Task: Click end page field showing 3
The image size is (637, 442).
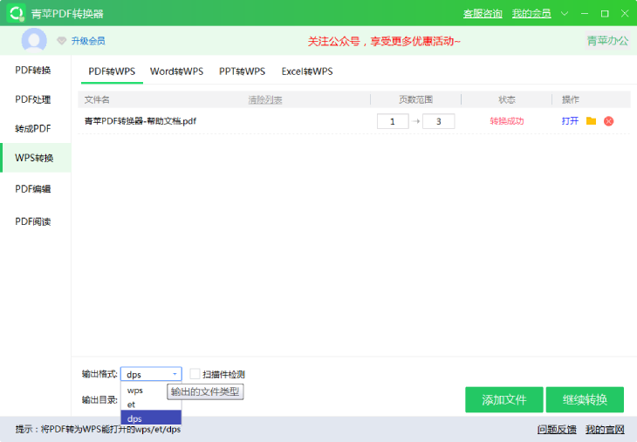Action: (x=439, y=121)
